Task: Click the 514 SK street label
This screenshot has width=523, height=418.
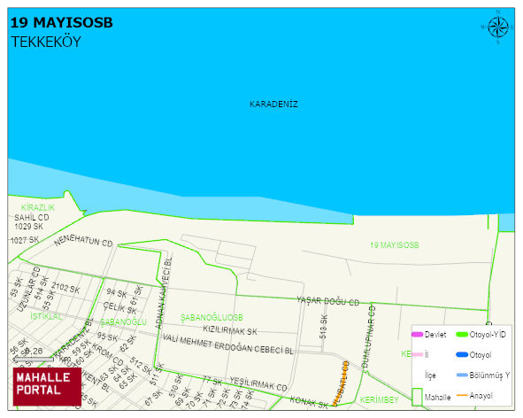Action: (x=42, y=289)
